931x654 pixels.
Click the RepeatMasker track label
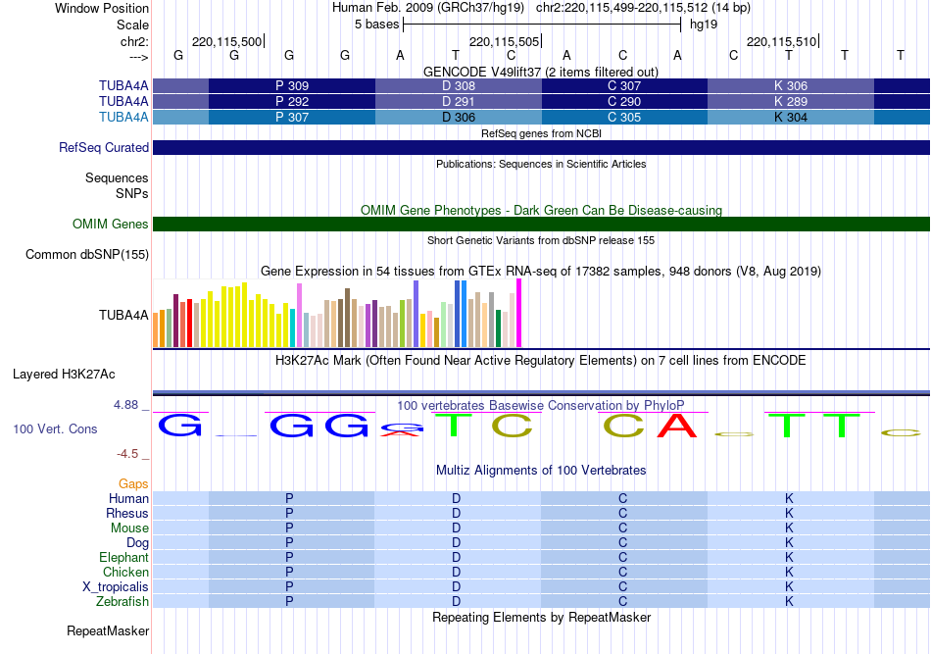[x=108, y=630]
